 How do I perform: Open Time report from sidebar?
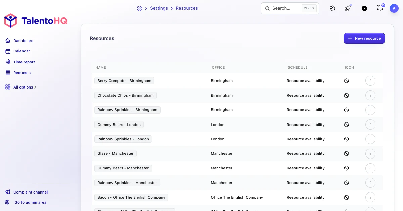tap(24, 62)
